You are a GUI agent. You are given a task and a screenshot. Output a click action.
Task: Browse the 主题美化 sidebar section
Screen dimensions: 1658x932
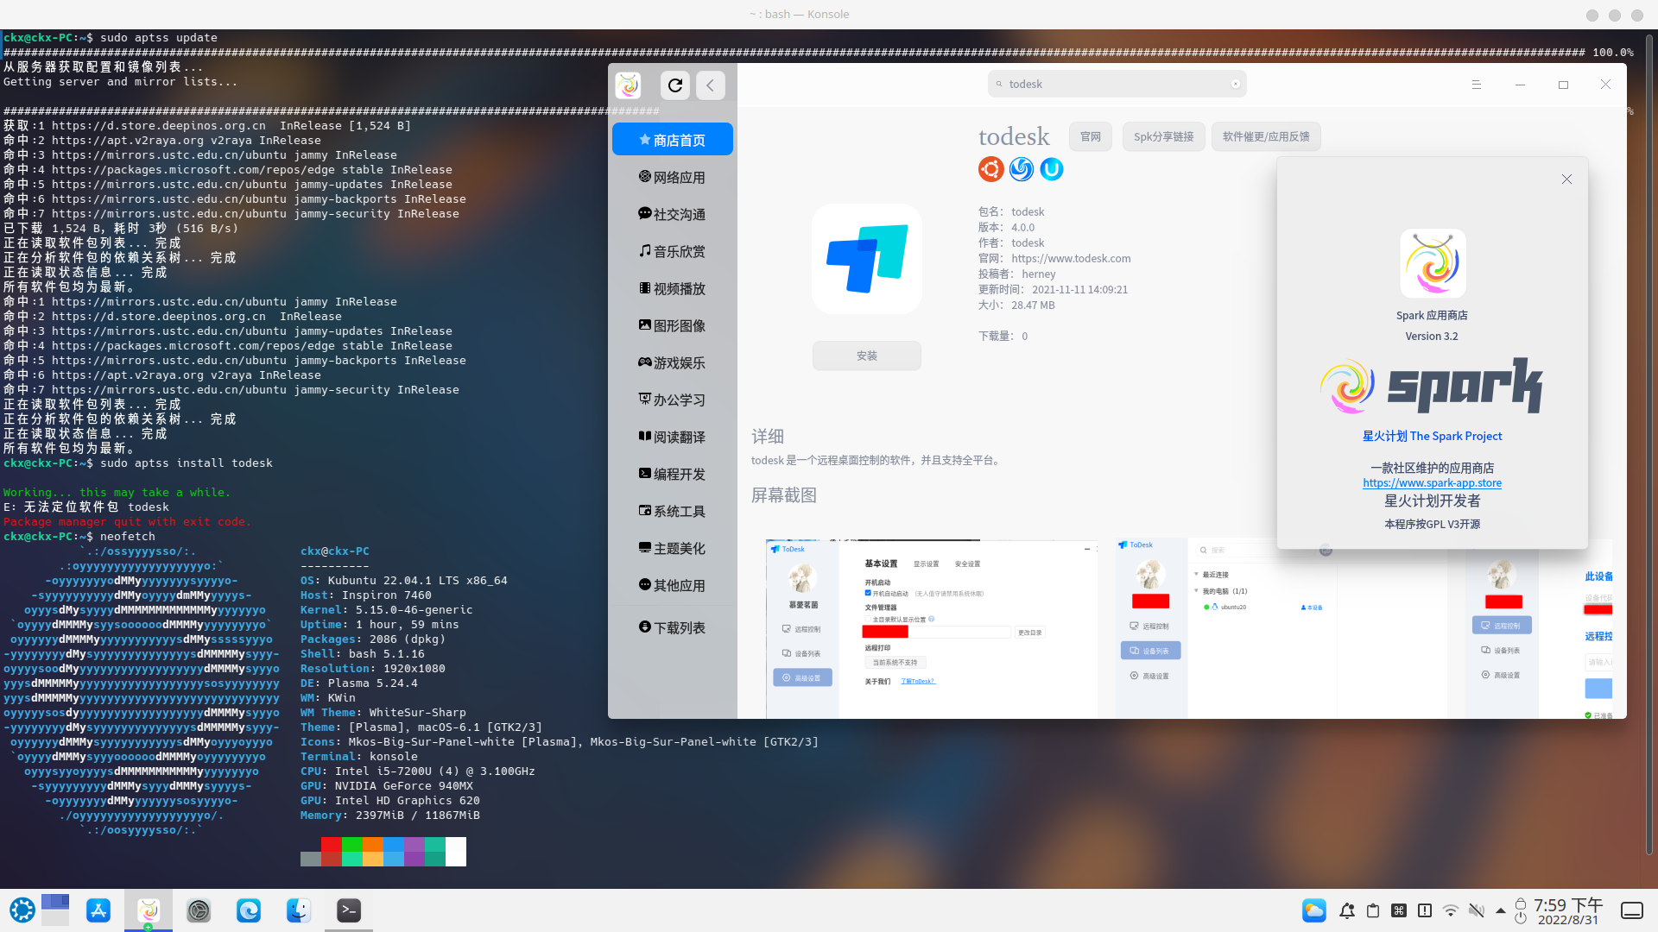(672, 547)
